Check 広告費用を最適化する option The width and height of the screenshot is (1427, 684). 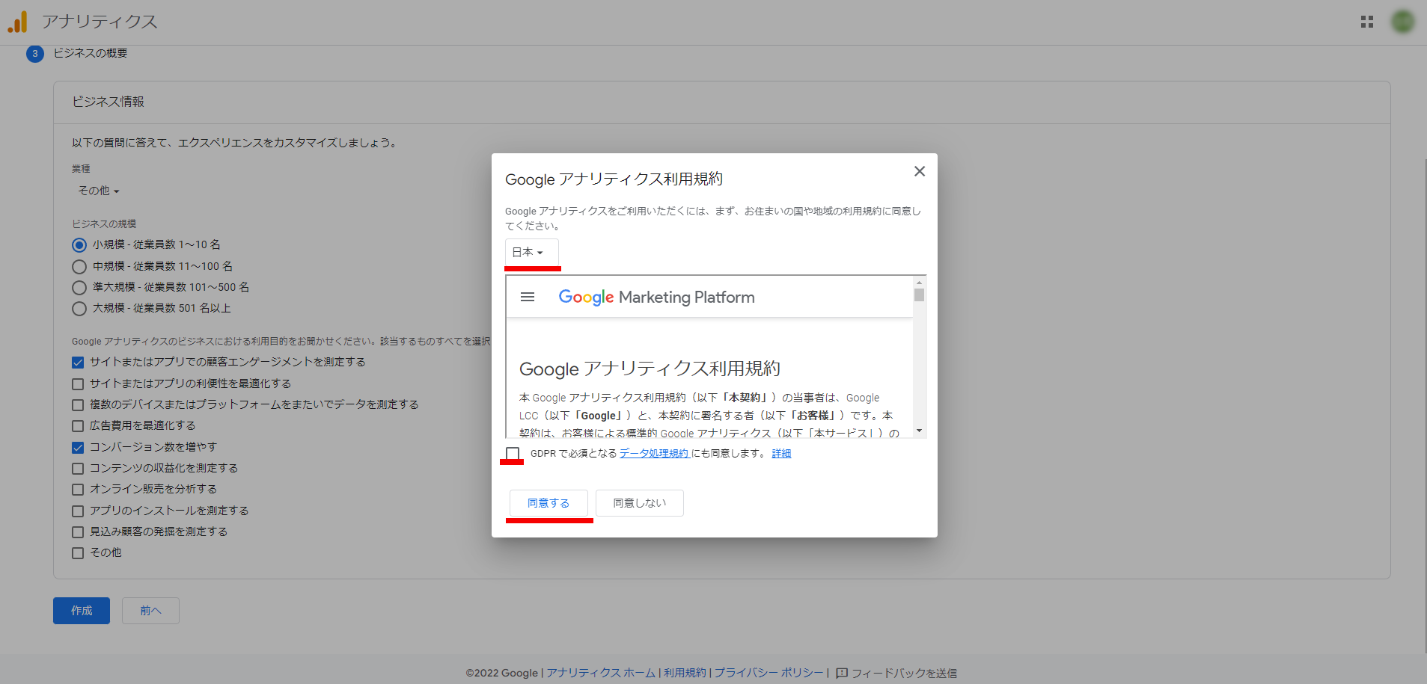[78, 426]
